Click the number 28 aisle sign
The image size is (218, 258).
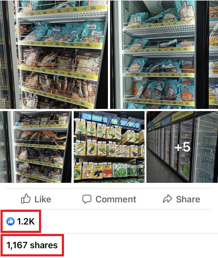[114, 121]
